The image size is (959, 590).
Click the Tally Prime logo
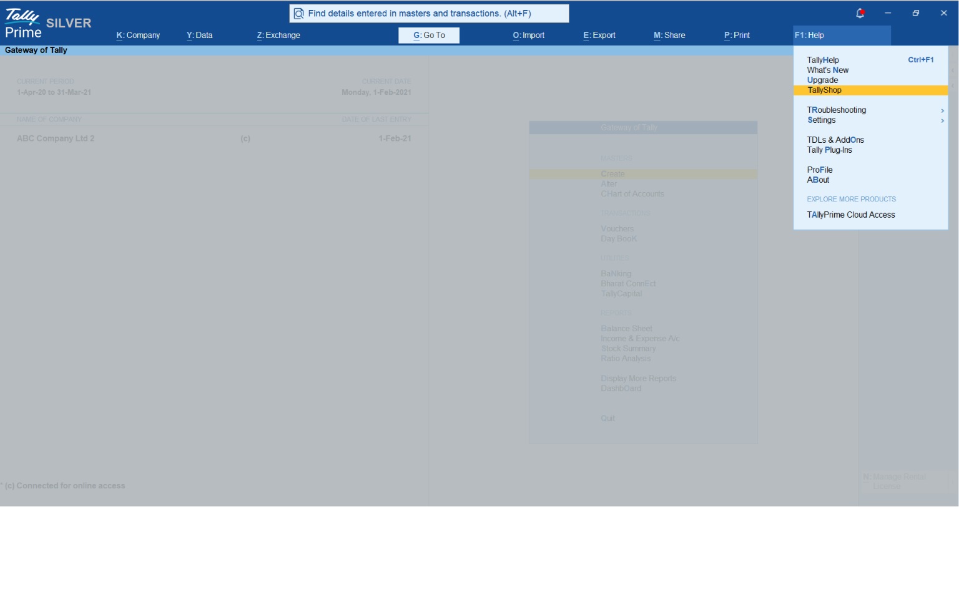click(22, 24)
